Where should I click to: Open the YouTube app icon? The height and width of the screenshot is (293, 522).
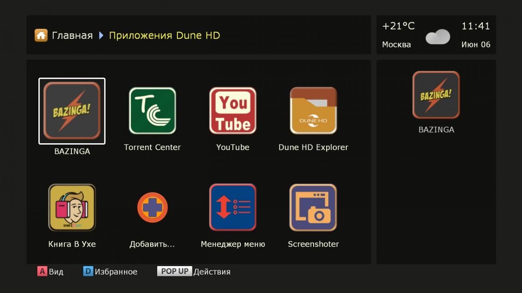pyautogui.click(x=233, y=111)
